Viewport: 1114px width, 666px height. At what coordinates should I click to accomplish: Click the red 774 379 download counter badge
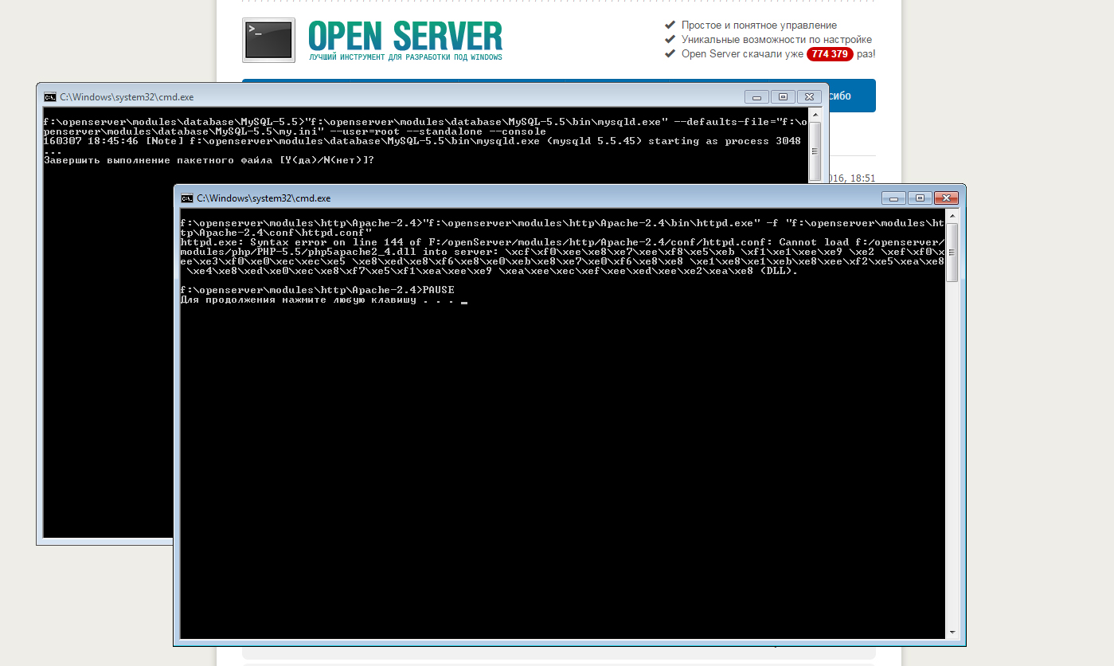[x=830, y=54]
